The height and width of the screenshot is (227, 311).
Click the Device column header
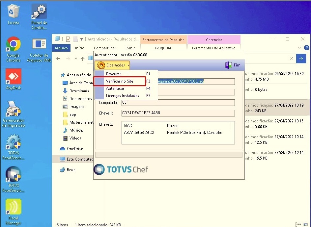point(198,126)
